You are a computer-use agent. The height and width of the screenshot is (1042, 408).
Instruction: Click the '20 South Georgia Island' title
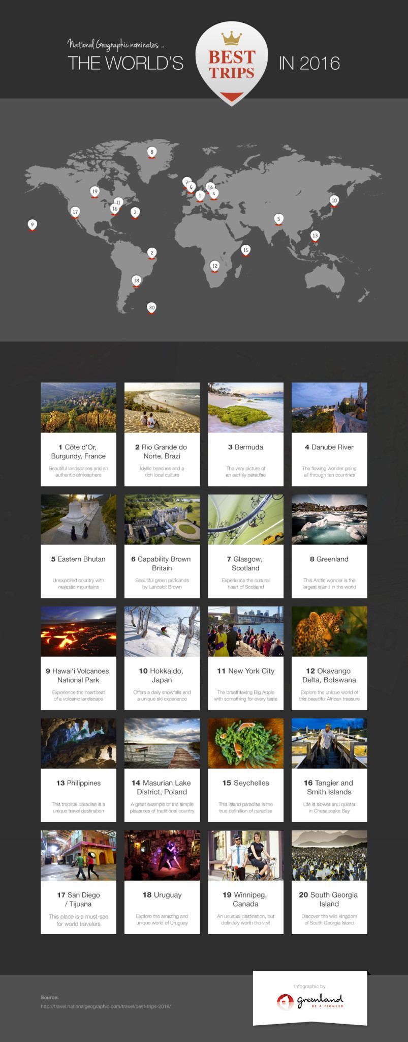[329, 900]
